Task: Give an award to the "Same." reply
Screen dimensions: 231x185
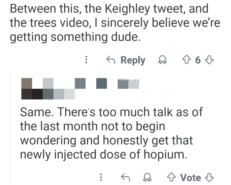Action: 147,177
